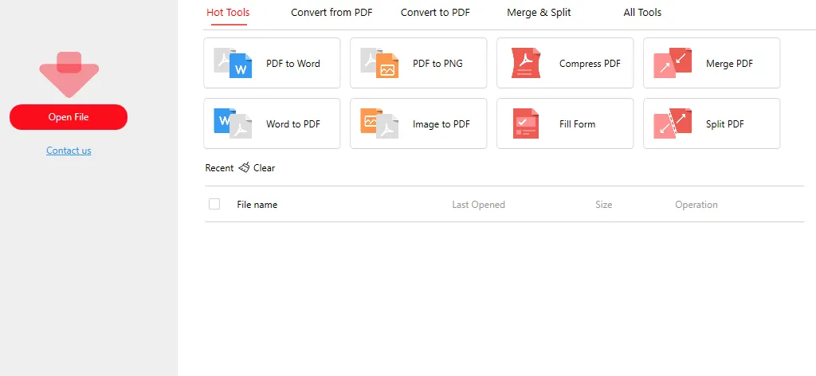
Task: Choose the PDF to PNG label
Action: coord(437,64)
